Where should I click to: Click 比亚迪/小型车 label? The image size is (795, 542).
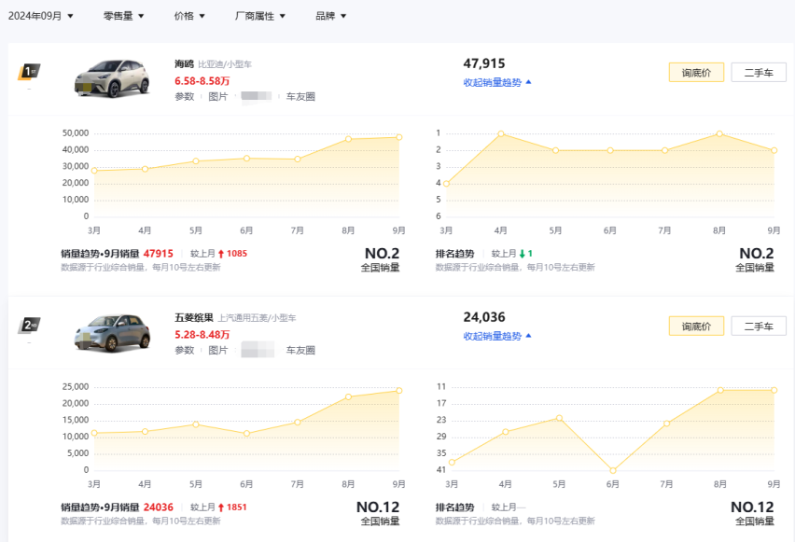225,64
